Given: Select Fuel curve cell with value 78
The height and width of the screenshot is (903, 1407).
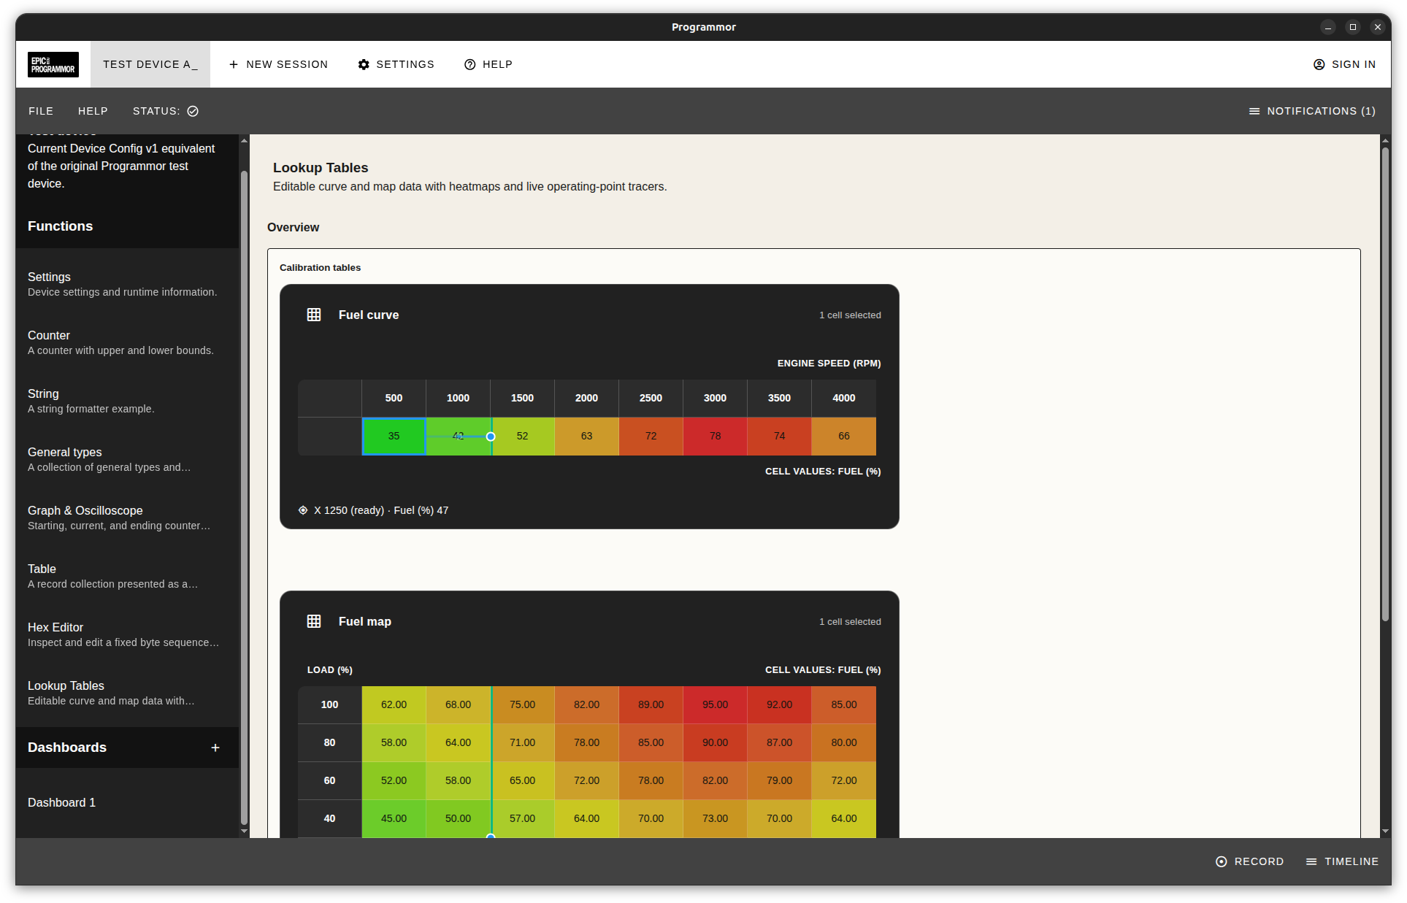Looking at the screenshot, I should (715, 436).
